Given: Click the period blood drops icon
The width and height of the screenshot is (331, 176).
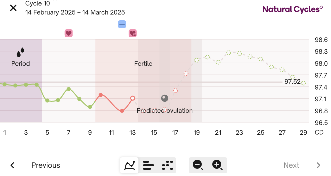Looking at the screenshot, I should click(x=20, y=52).
